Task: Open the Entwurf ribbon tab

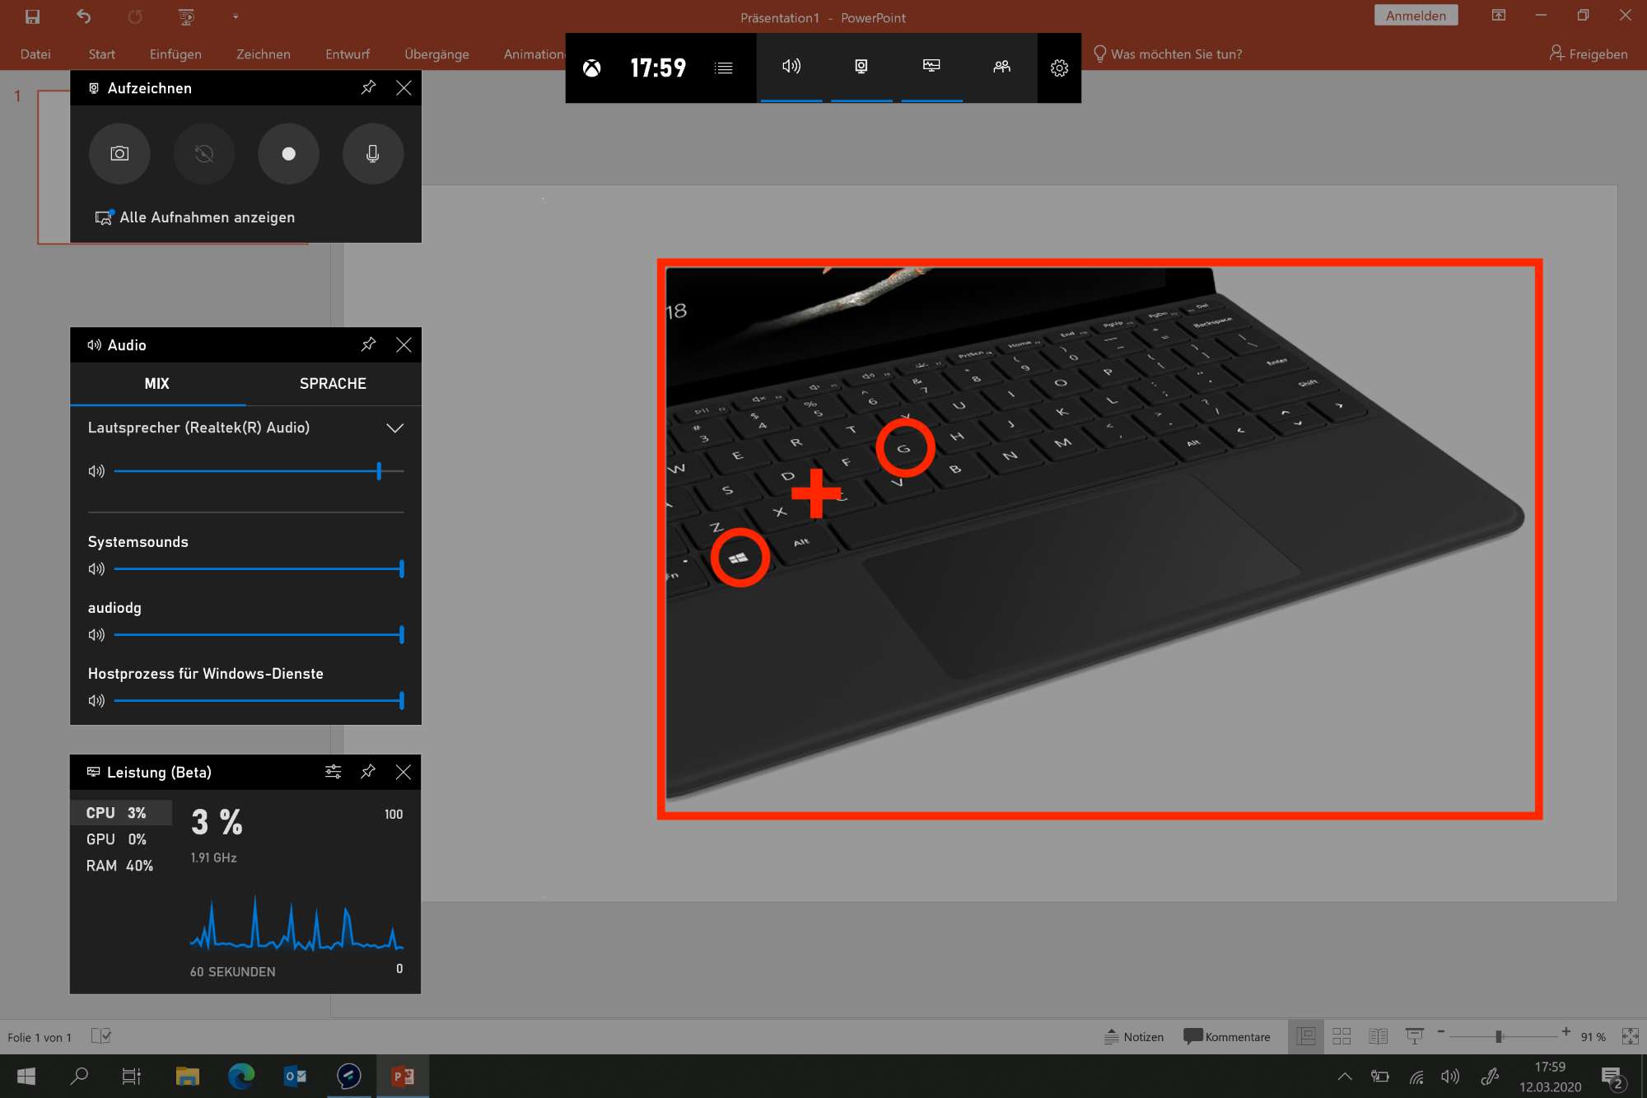Action: pos(347,54)
